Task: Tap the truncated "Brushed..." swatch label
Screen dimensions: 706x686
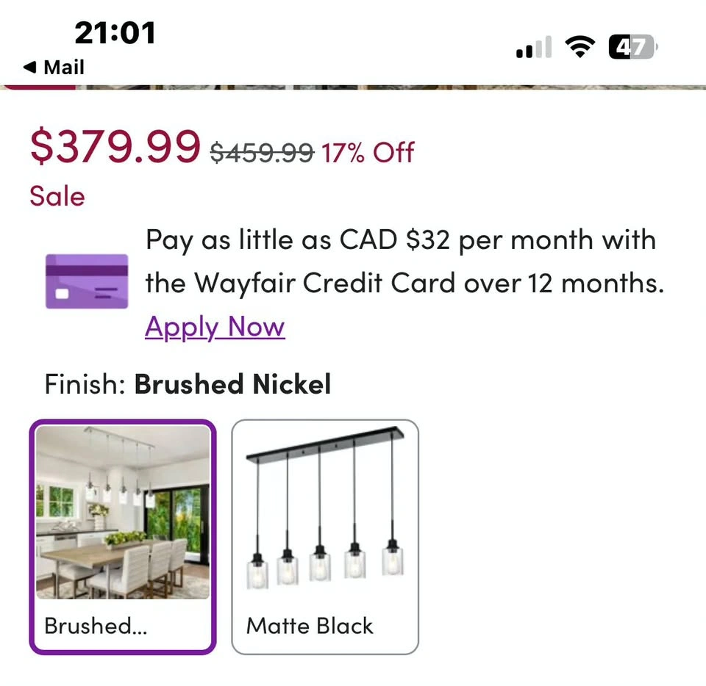Action: tap(96, 626)
